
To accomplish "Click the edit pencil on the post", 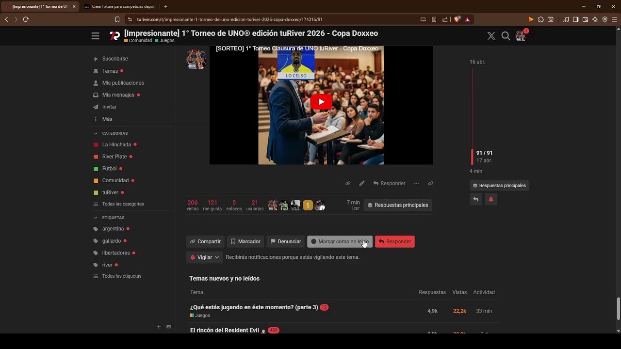I will click(361, 183).
